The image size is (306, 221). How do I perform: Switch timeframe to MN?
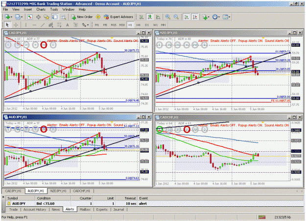164,25
